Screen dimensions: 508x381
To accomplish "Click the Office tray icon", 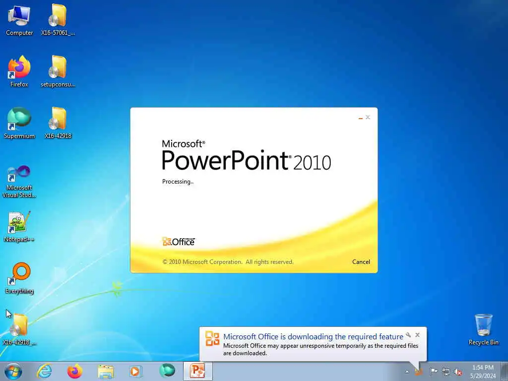I will tap(419, 371).
